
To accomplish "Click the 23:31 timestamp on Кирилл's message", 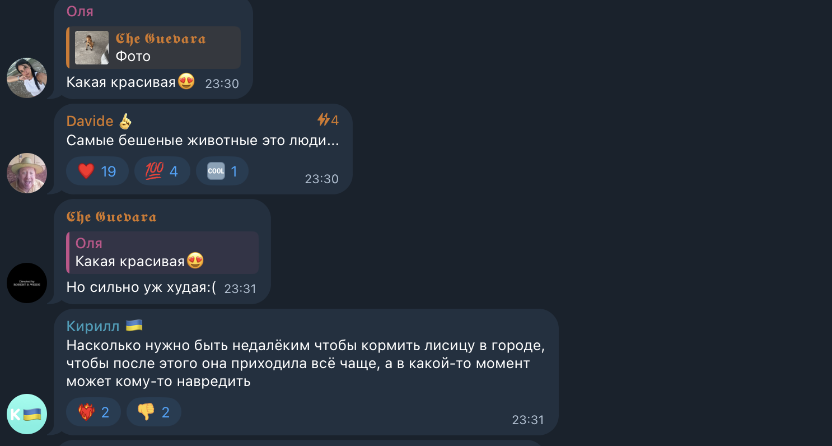I will (528, 420).
